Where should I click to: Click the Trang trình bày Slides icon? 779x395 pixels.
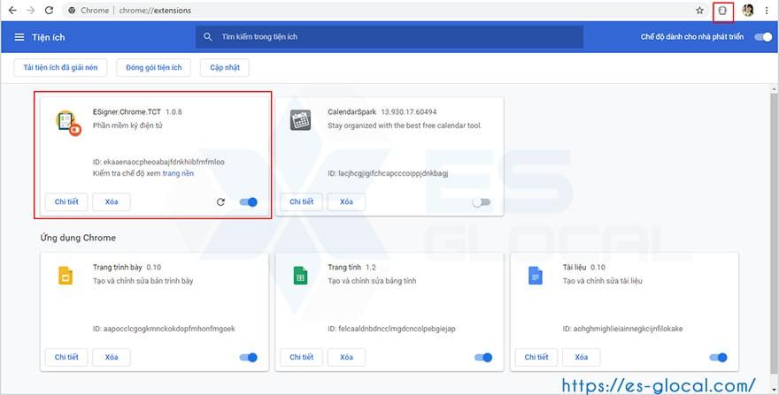66,276
